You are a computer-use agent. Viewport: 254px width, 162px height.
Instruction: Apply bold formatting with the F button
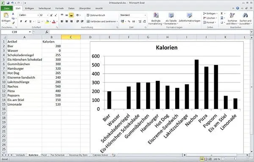[x=21, y=22]
